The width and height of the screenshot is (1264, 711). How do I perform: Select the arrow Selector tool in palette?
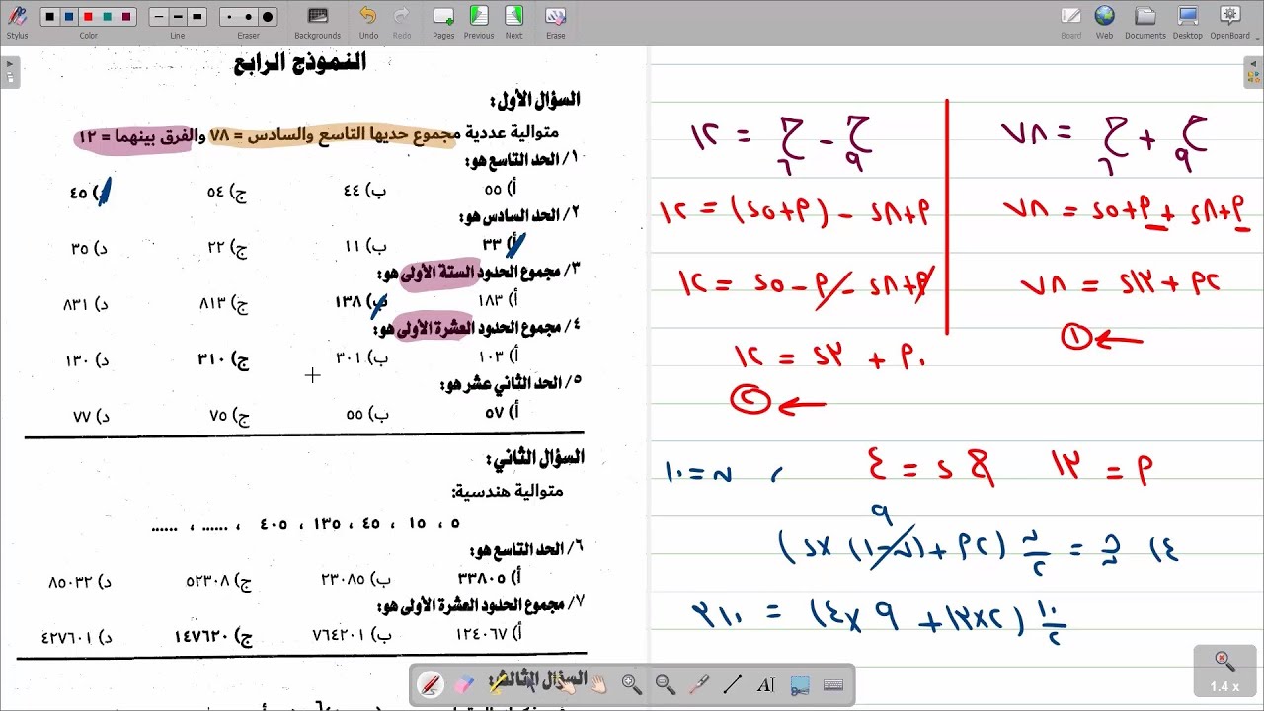pyautogui.click(x=531, y=684)
